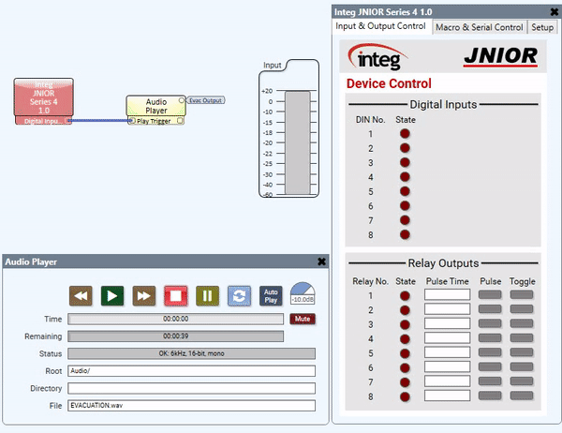
Task: Click the Time progress bar
Action: click(176, 319)
